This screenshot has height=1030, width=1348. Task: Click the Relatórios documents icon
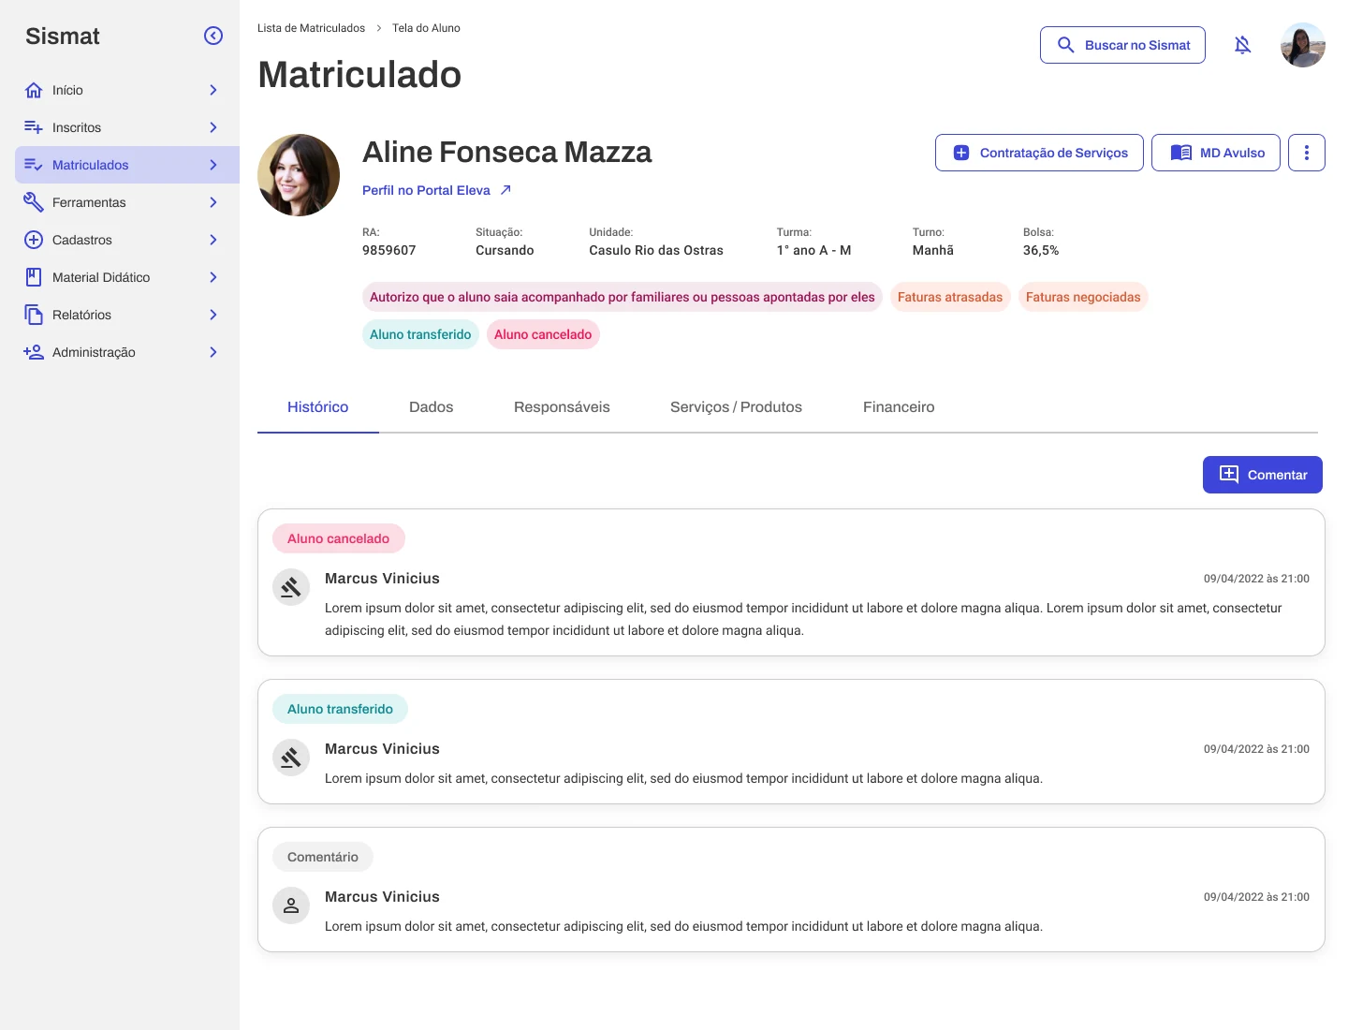coord(34,315)
